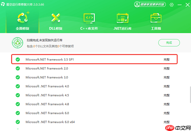This screenshot has width=191, height=131.
Task: Click 完整 status of Framework 4.0
Action: (166, 86)
